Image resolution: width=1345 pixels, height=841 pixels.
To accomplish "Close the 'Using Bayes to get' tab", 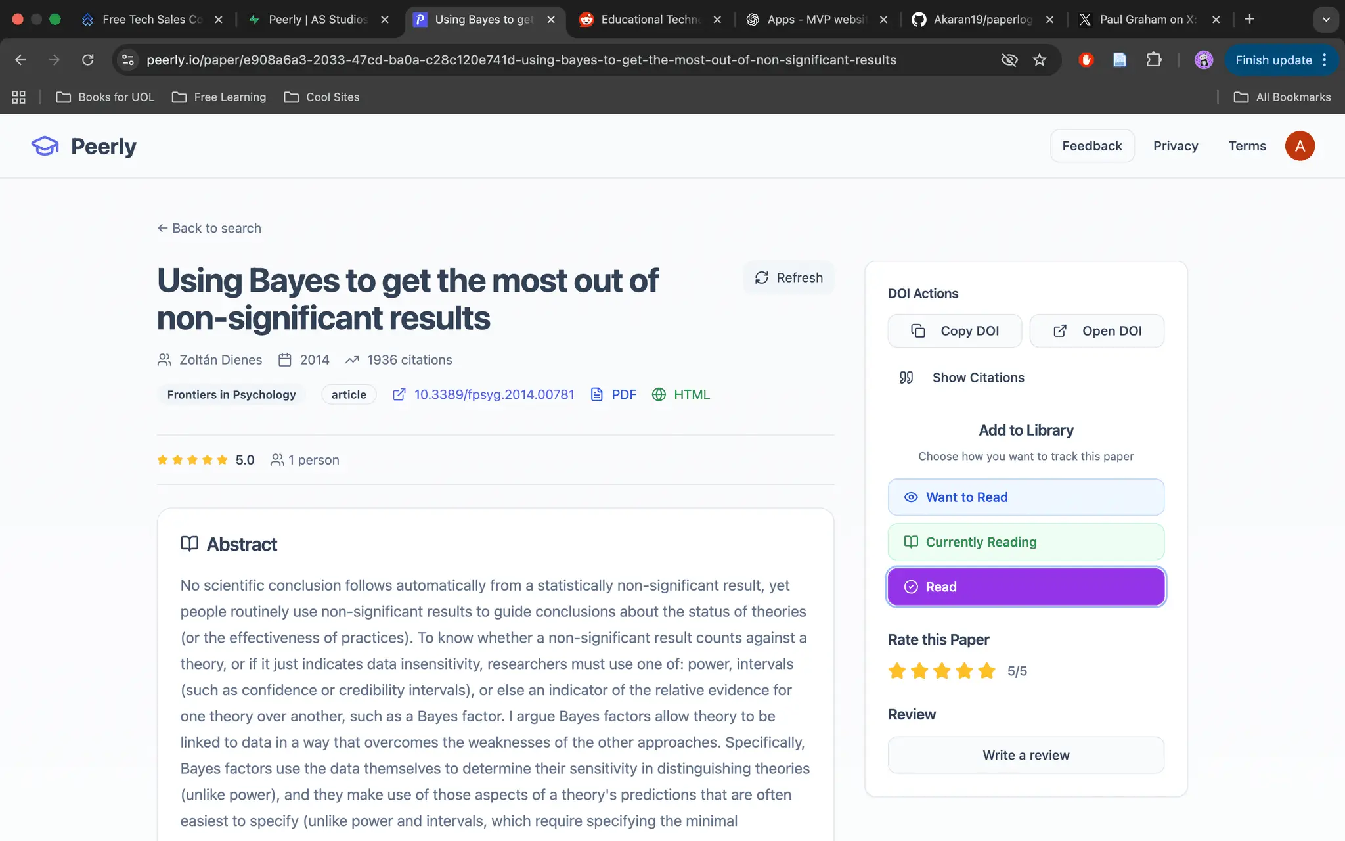I will click(x=551, y=20).
